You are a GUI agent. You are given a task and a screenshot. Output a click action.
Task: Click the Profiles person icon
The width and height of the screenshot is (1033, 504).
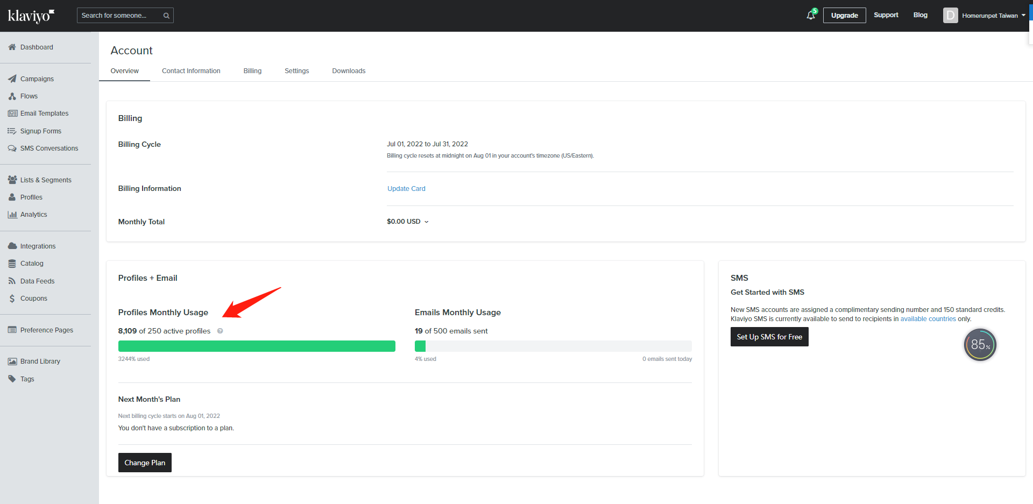click(x=12, y=197)
